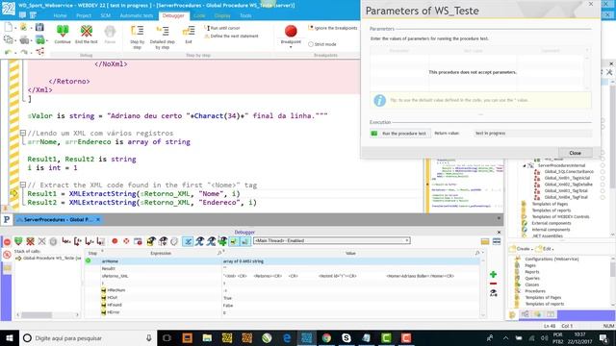
Task: Click the Windows Start button
Action: click(x=10, y=337)
